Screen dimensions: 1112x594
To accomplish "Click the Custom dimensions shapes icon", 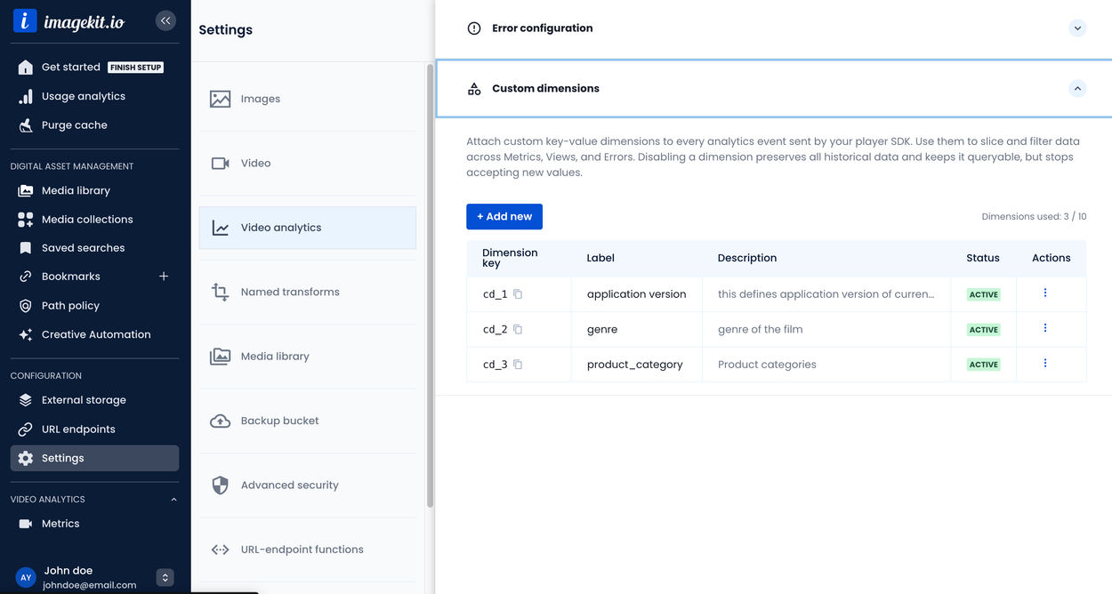I will 474,89.
